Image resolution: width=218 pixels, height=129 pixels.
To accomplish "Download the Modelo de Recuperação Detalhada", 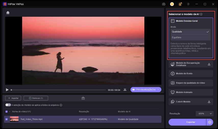I will pyautogui.click(x=209, y=64).
